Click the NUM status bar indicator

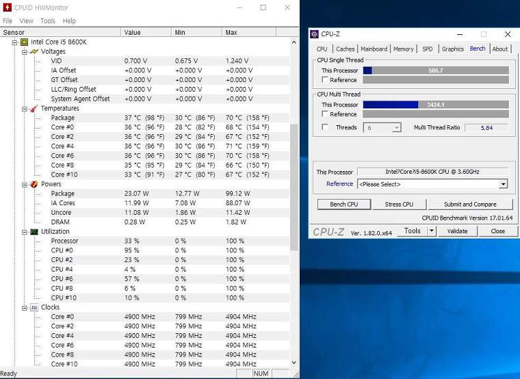tap(261, 374)
